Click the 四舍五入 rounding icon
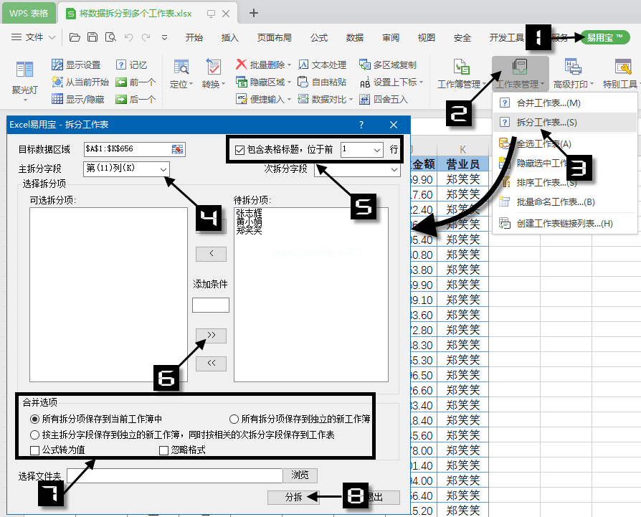Viewport: 641px width, 517px height. click(364, 100)
